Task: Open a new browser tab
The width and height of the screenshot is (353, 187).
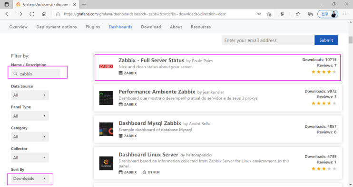Action: click(x=84, y=4)
